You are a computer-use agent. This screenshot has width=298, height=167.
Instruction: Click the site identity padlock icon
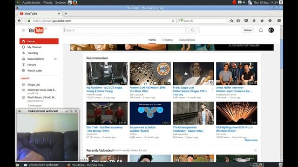(x=29, y=21)
